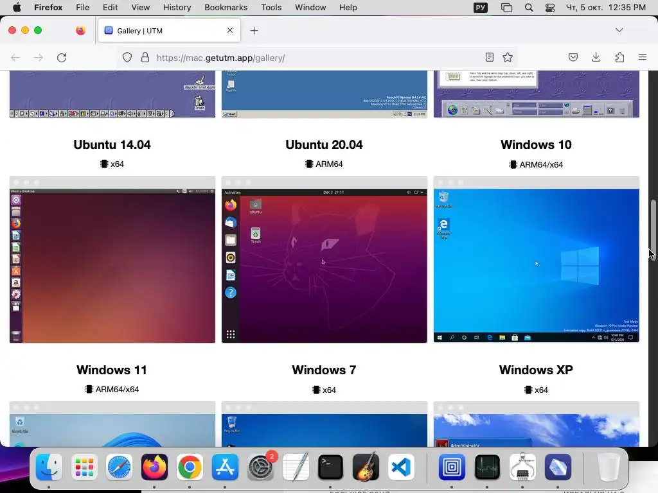Screen dimensions: 658x493
Task: Click the Windows 10 desktop screenshot
Action: [537, 259]
